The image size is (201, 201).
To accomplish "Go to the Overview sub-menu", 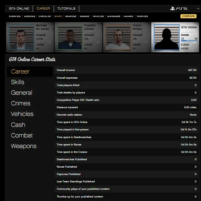I will pos(14,16).
